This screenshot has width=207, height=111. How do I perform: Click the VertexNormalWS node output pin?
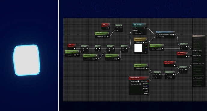point(175,66)
